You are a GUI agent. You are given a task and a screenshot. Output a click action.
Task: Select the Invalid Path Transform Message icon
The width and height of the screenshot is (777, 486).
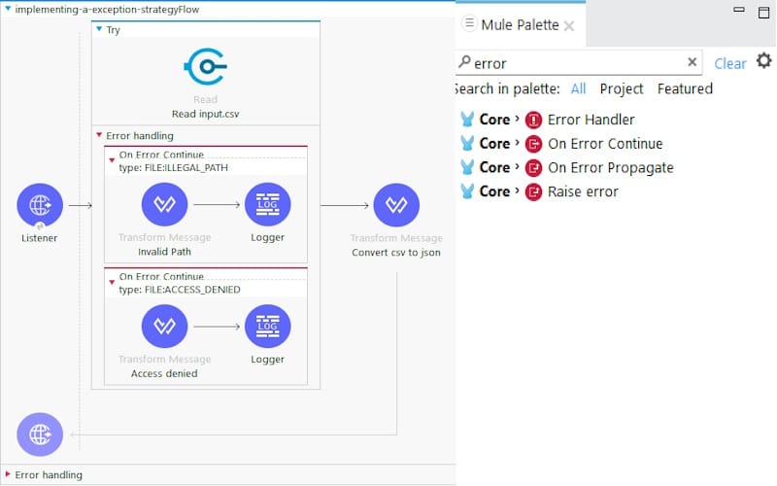pyautogui.click(x=164, y=205)
